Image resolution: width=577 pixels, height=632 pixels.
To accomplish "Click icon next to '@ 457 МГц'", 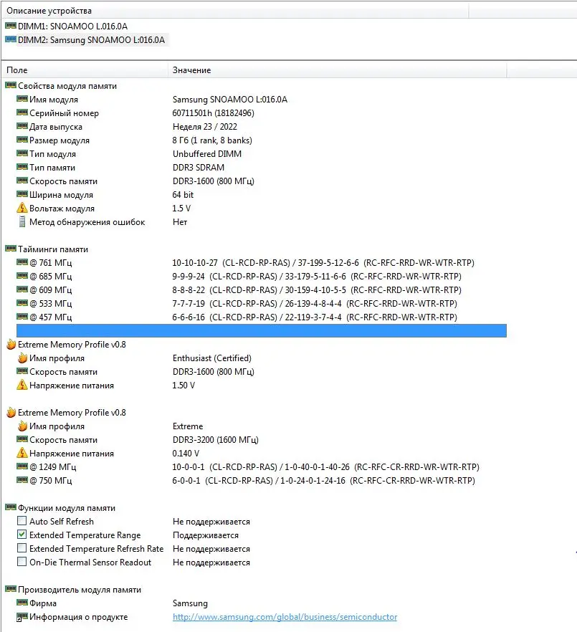I will 22,317.
